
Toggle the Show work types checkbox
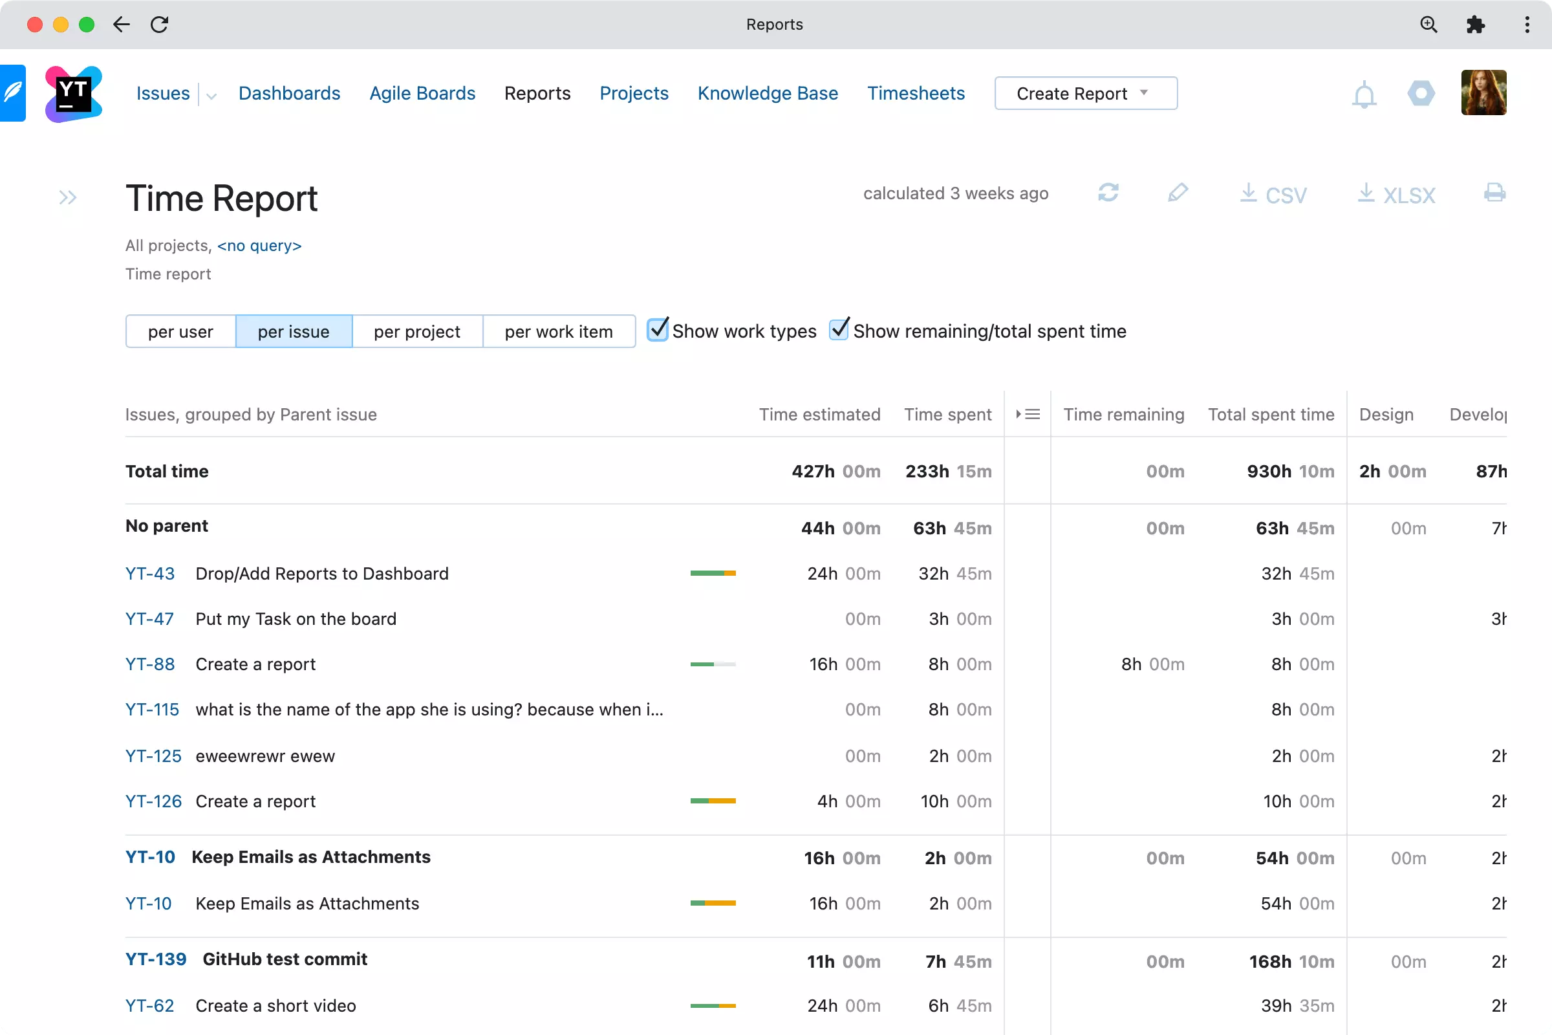coord(656,331)
